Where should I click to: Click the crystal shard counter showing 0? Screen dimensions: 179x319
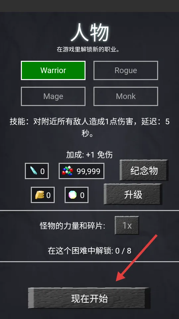(x=37, y=171)
